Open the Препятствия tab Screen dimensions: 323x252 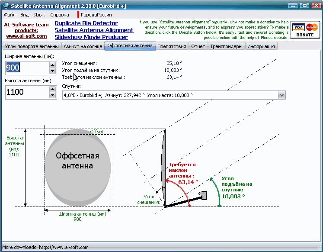coord(172,46)
